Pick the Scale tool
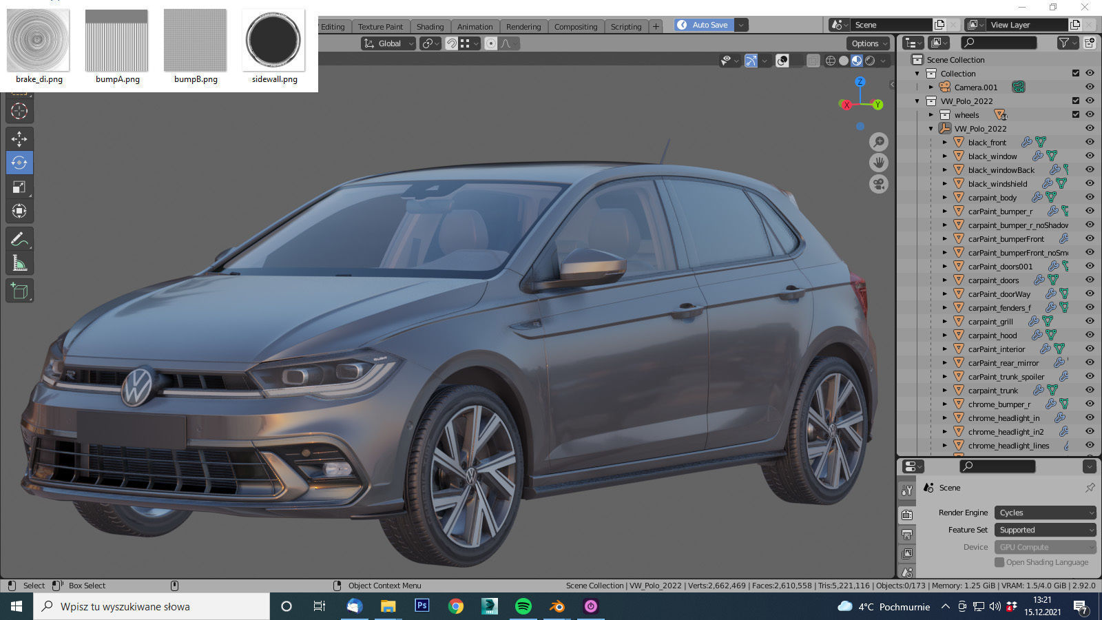 coord(19,187)
